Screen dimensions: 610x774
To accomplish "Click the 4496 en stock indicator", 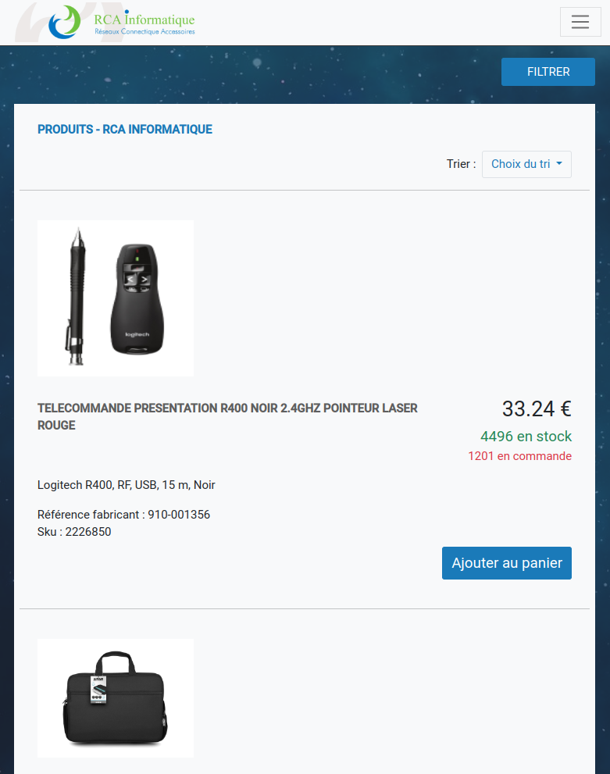I will pos(526,437).
